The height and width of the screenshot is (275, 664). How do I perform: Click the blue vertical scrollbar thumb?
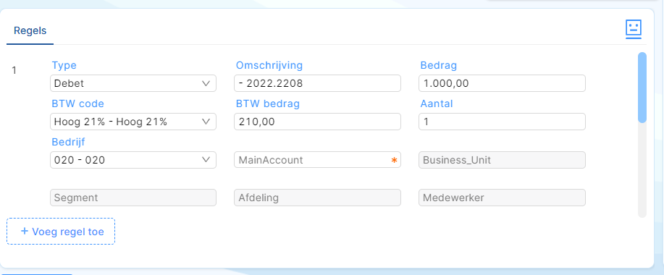pos(642,88)
